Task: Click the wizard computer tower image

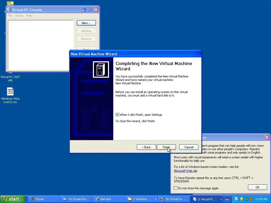Action: [101, 70]
